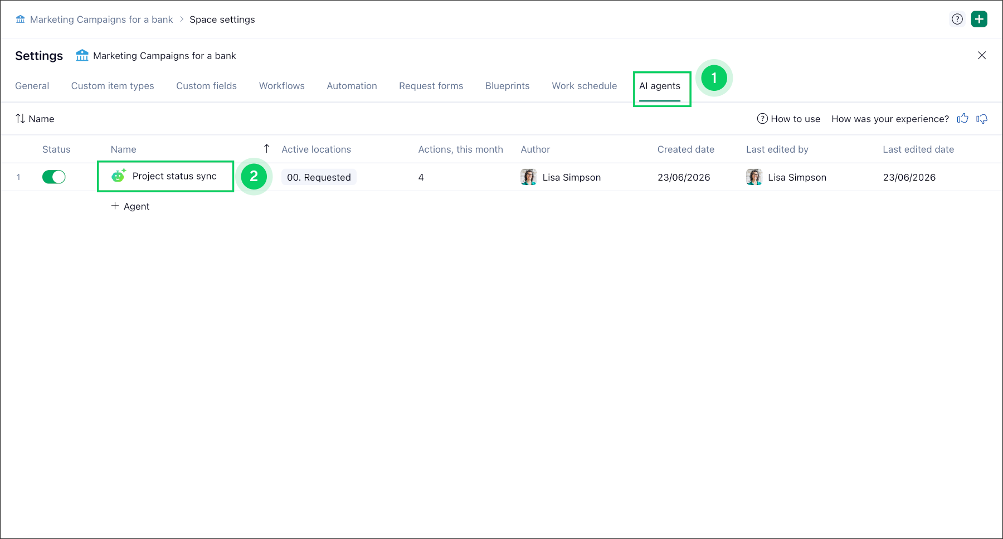Screen dimensions: 1003x539
Task: Click row number 1
Action: (x=18, y=177)
